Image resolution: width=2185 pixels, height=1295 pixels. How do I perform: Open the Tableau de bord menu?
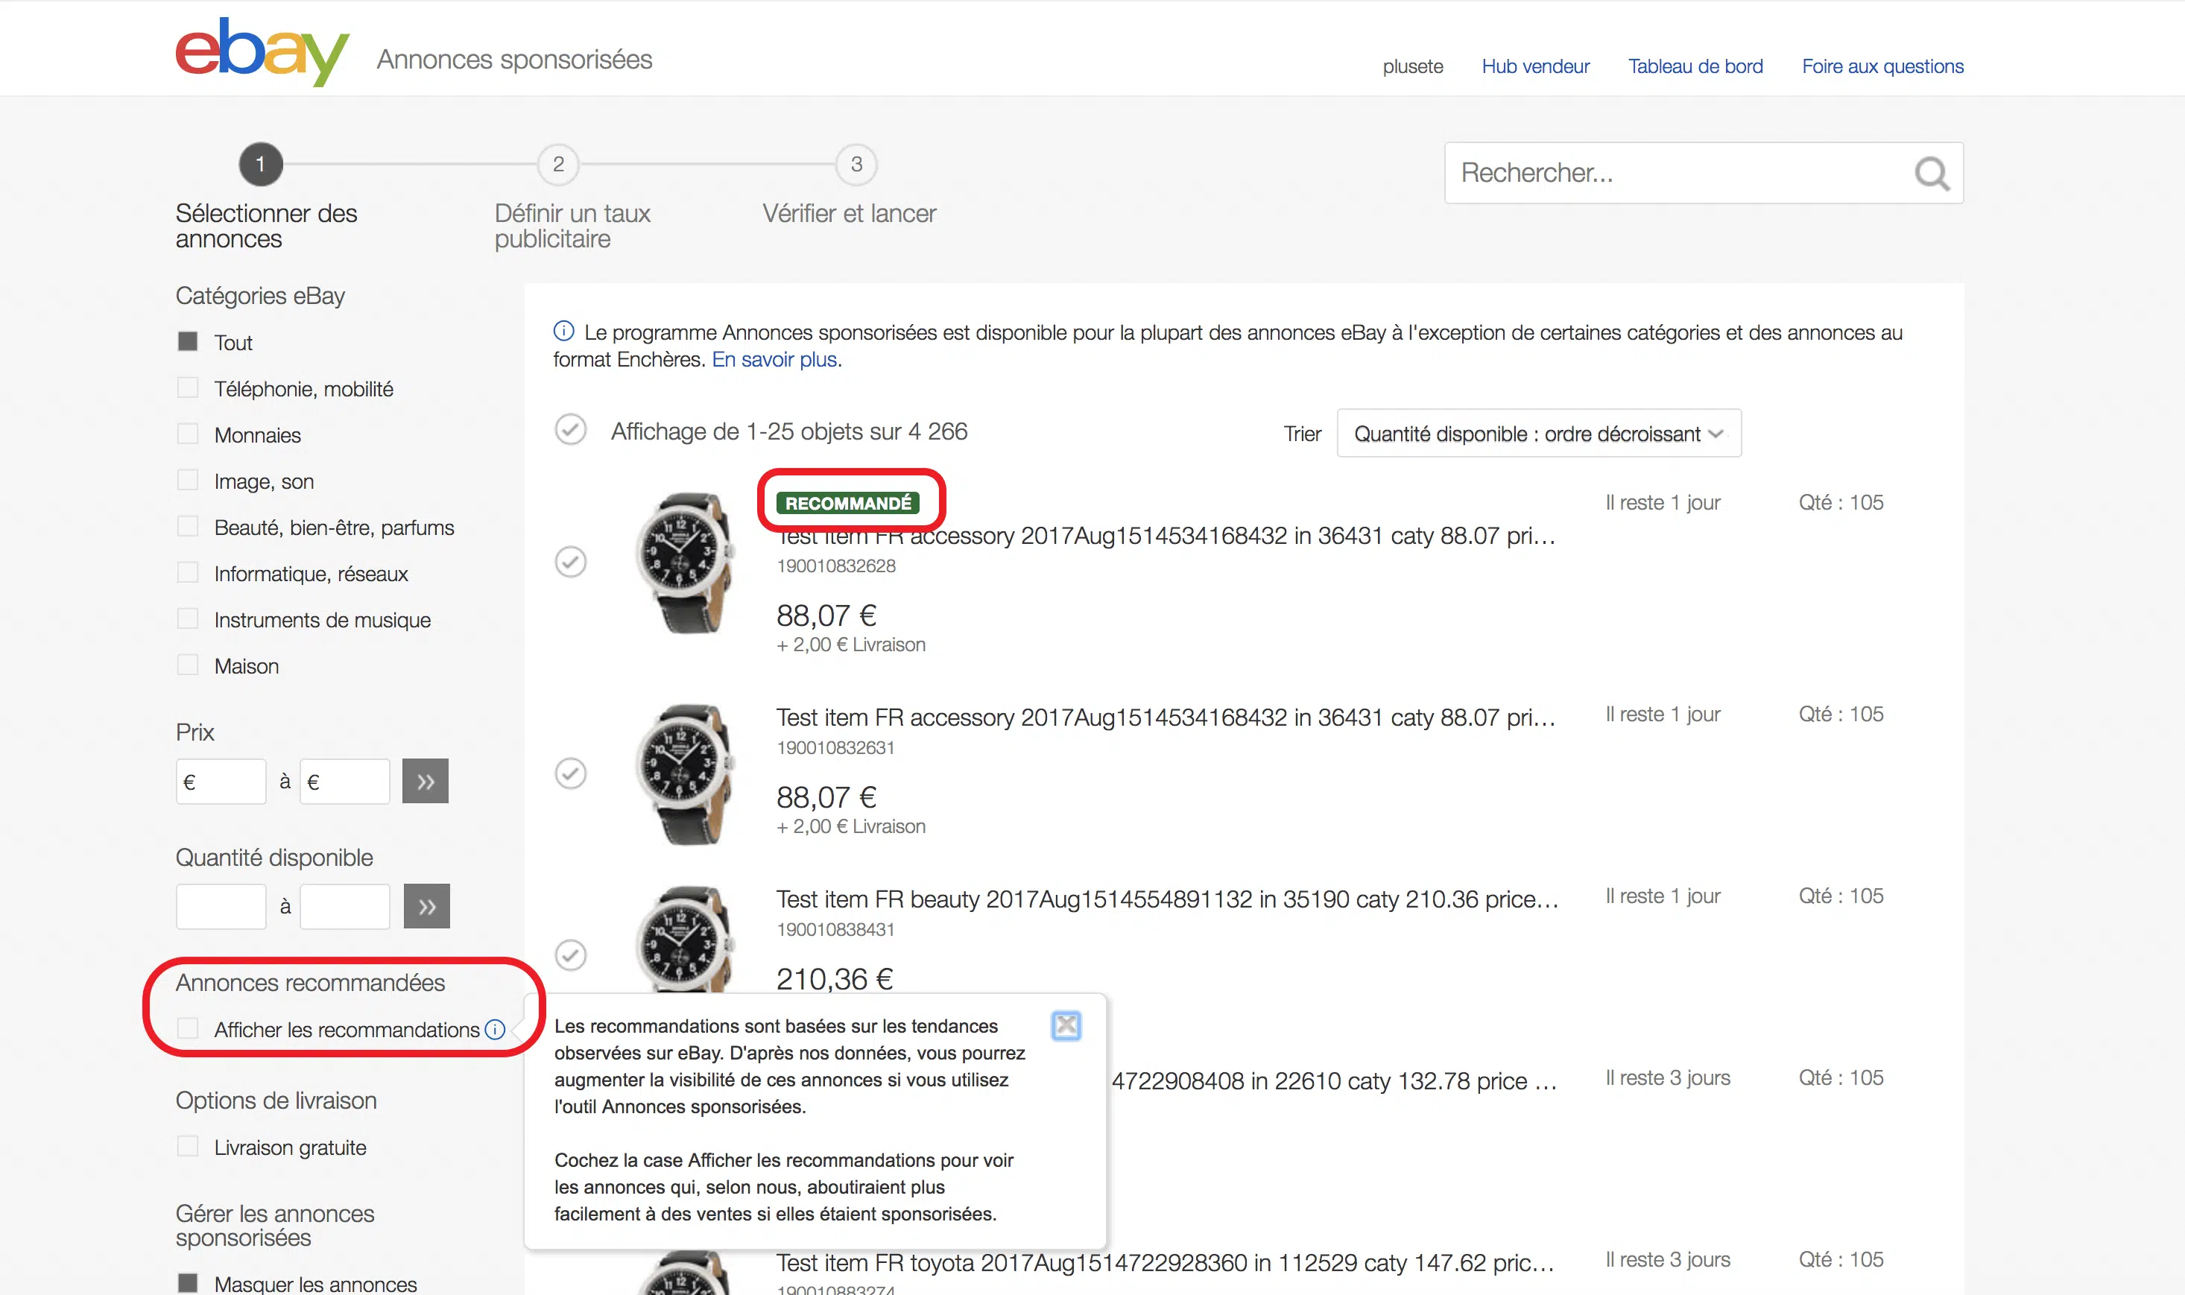point(1695,66)
